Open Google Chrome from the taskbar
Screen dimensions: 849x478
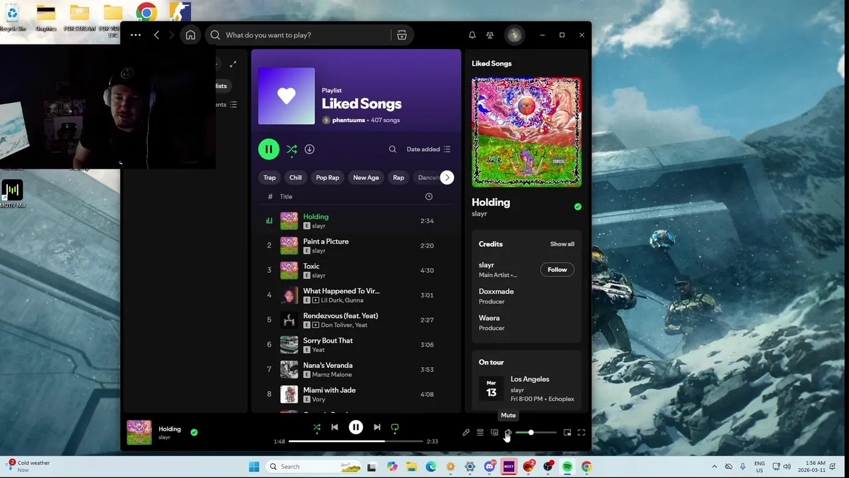pos(586,467)
